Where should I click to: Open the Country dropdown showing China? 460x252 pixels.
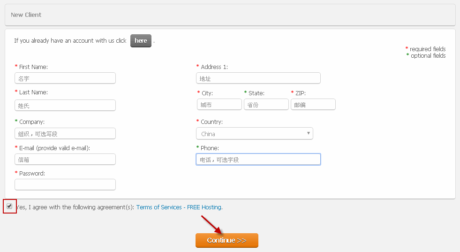pyautogui.click(x=254, y=134)
